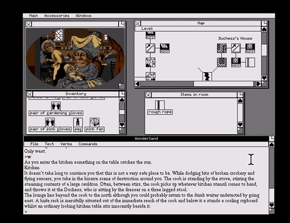The width and height of the screenshot is (290, 223).
Task: Open the Main menu in top bar
Action: coord(33,16)
